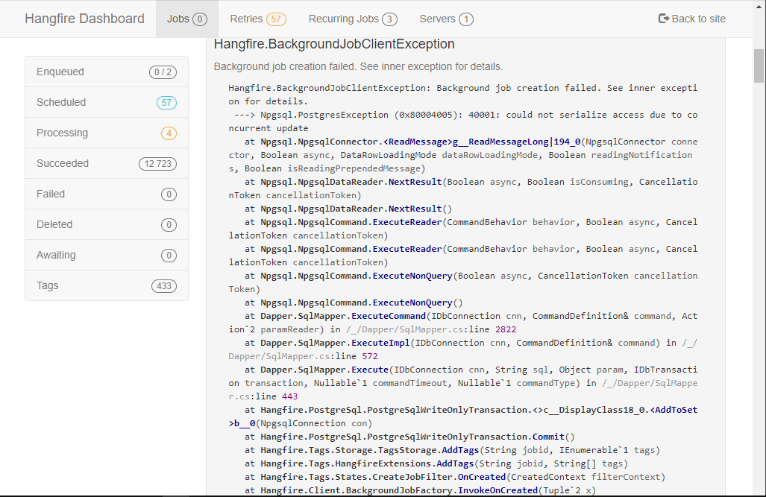Click the Back to site link
Image resolution: width=766 pixels, height=497 pixels.
point(695,19)
